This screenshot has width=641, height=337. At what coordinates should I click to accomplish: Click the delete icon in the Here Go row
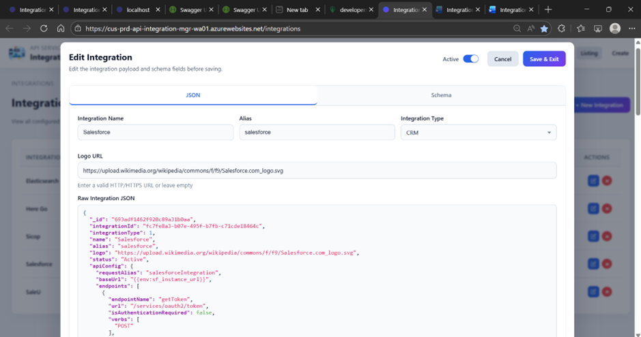pos(607,208)
